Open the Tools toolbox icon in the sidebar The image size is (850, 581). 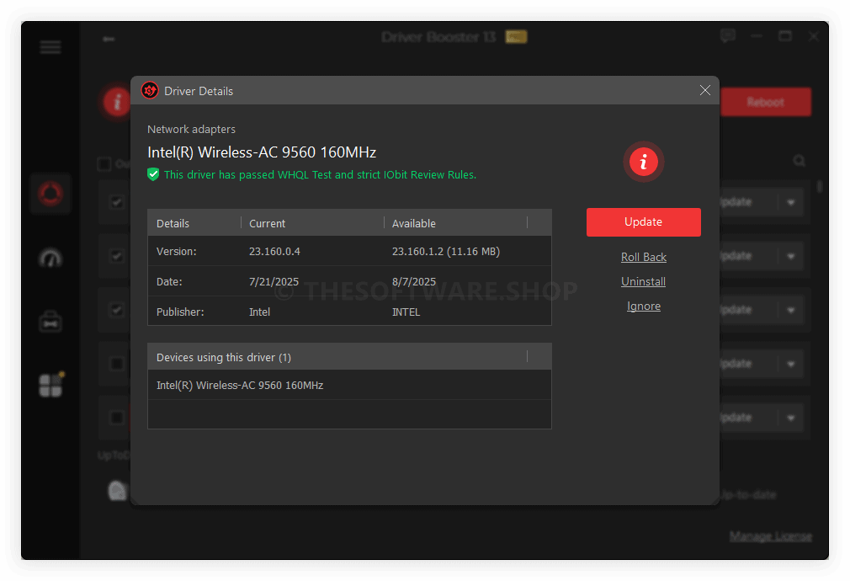tap(50, 321)
